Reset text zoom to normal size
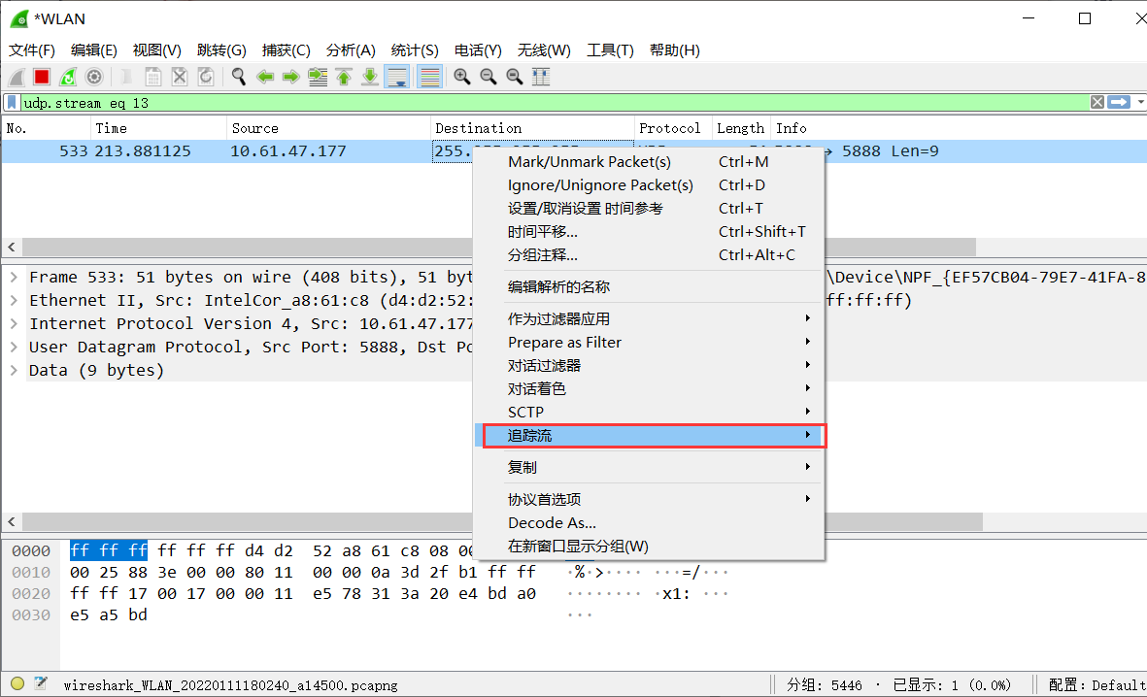 (x=514, y=77)
